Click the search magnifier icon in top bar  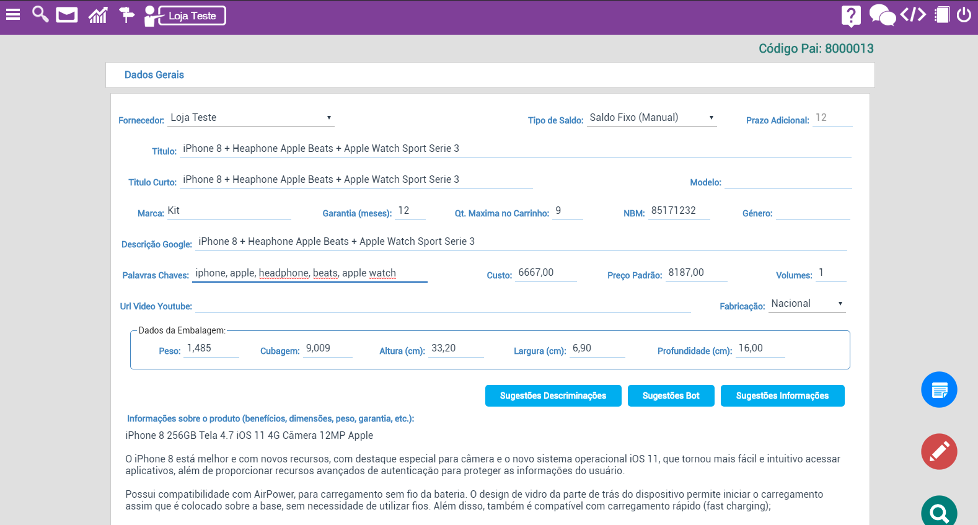40,14
